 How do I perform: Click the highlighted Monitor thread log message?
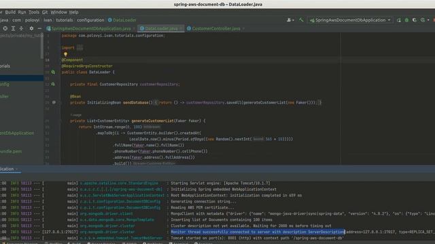tap(258, 232)
